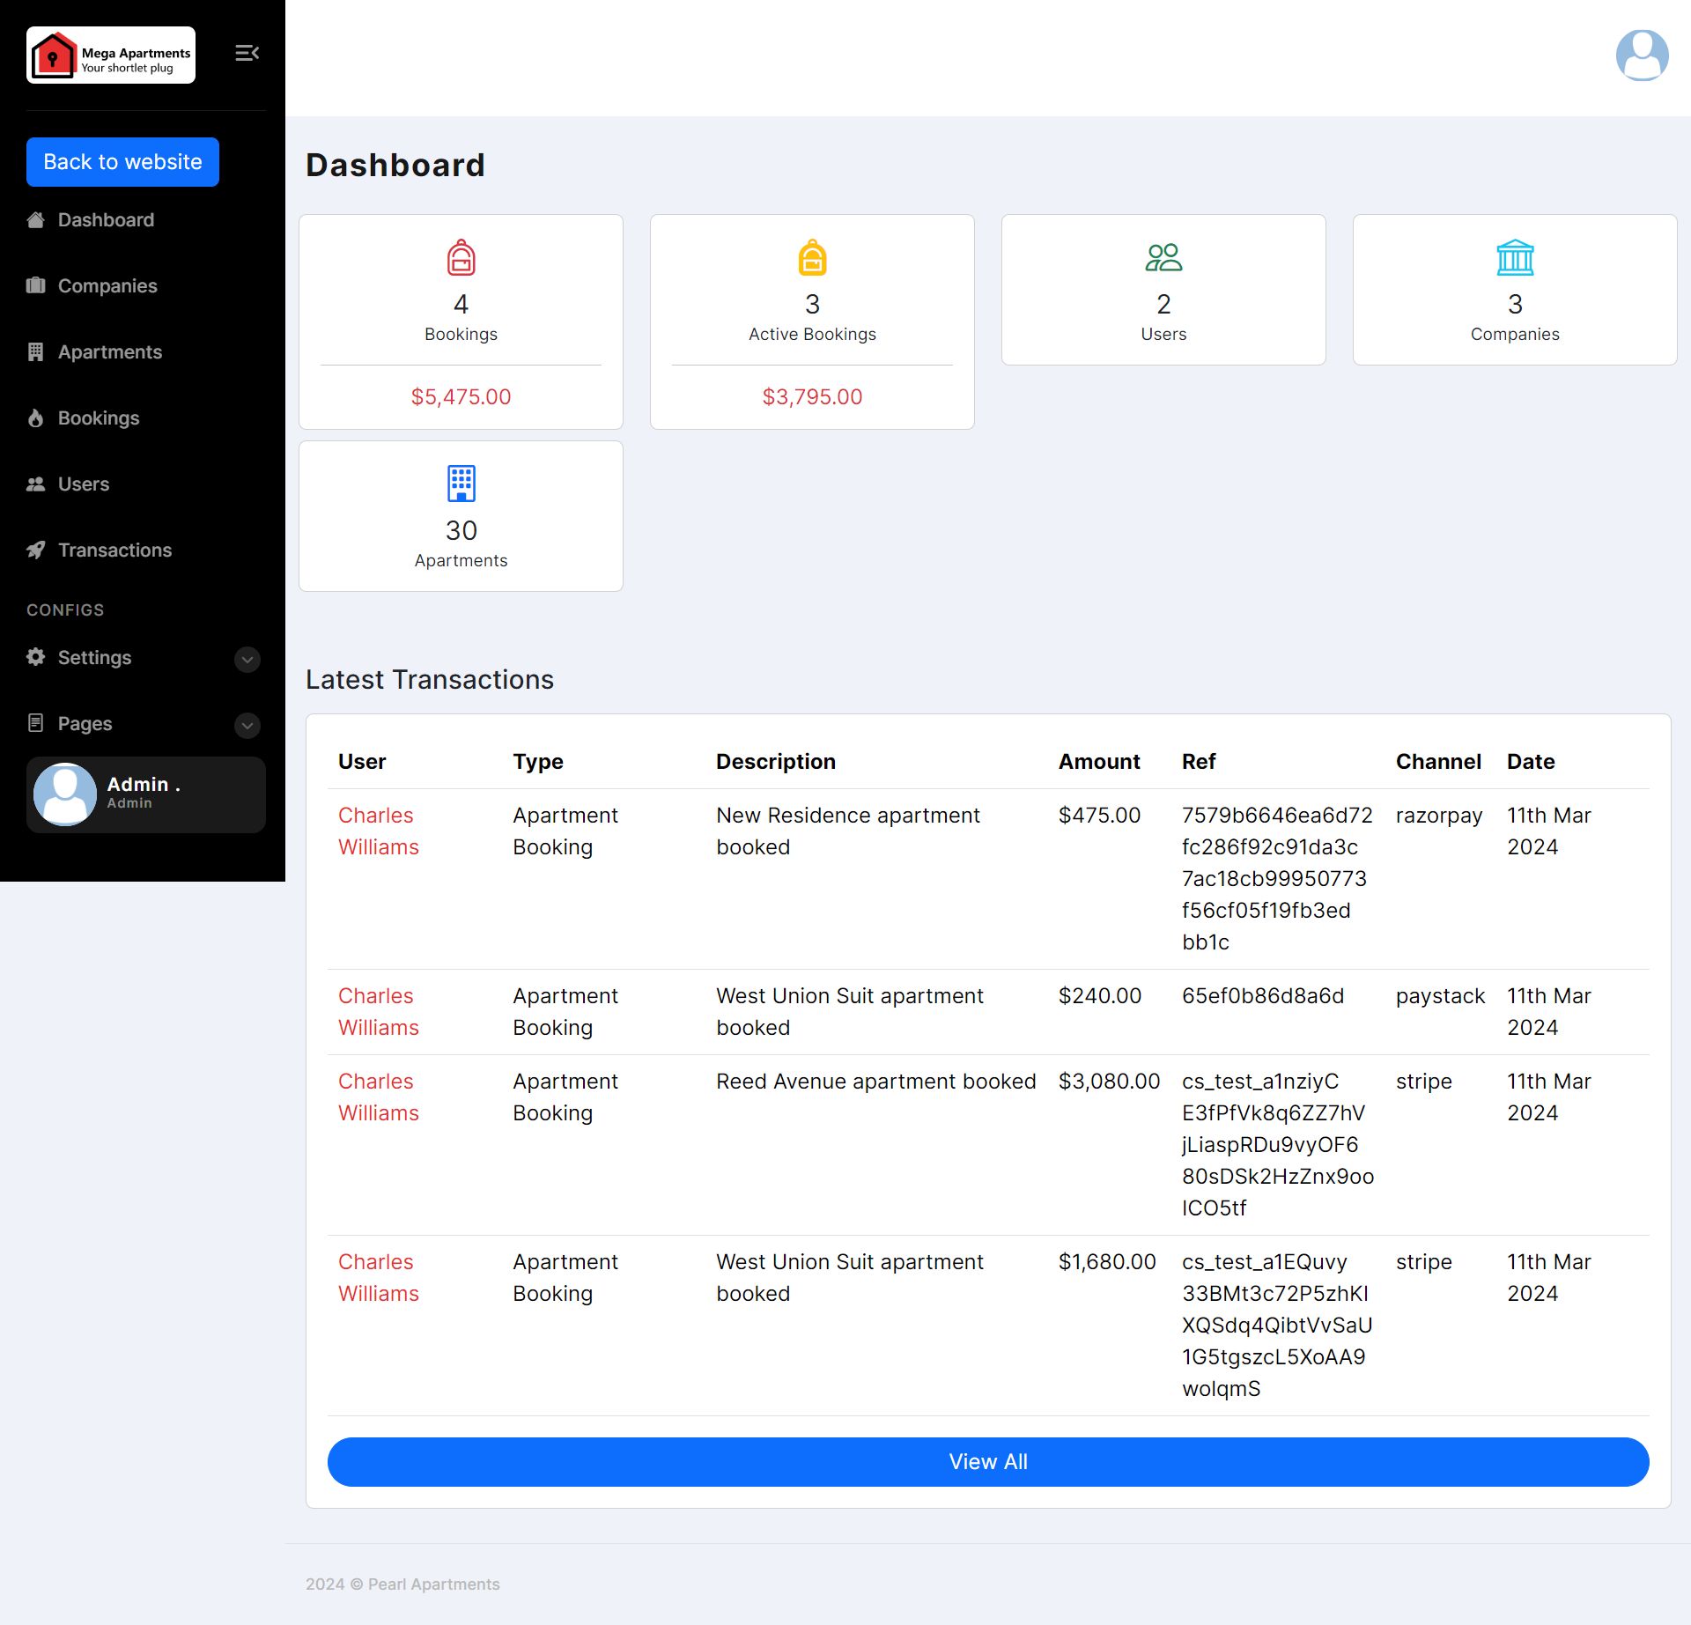Collapse the sidebar using chevron toggle
1691x1625 pixels.
pyautogui.click(x=247, y=53)
